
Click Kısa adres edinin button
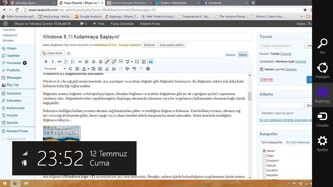(x=171, y=45)
